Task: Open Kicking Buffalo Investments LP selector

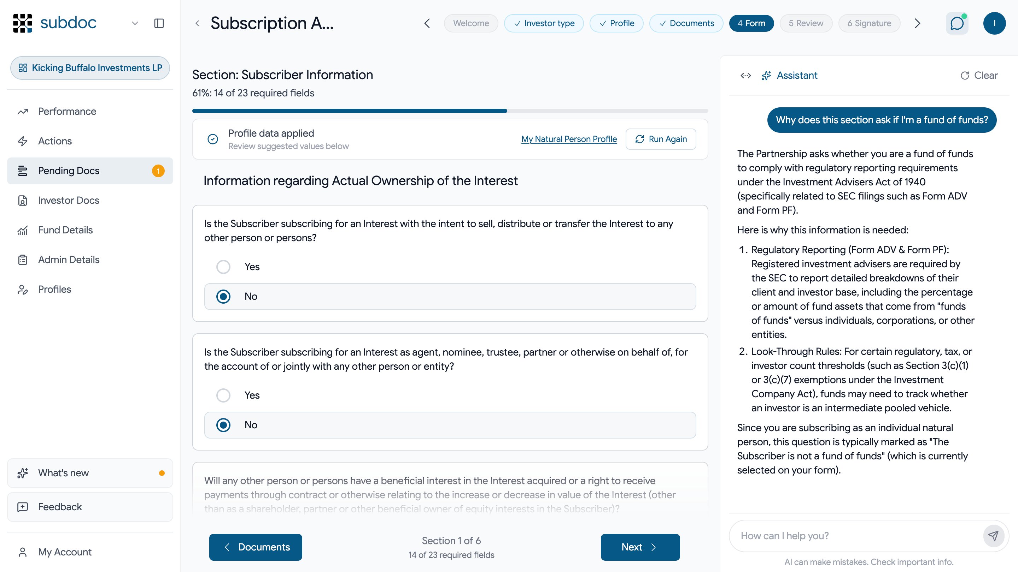Action: [90, 68]
